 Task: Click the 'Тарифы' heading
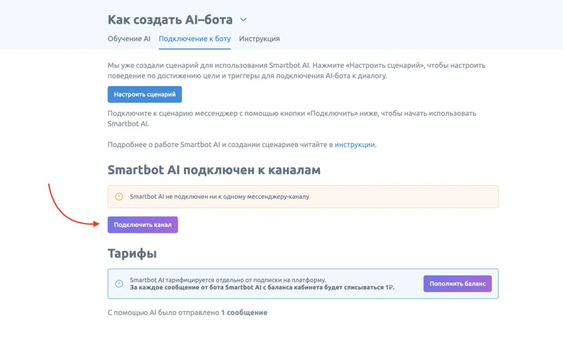(132, 253)
